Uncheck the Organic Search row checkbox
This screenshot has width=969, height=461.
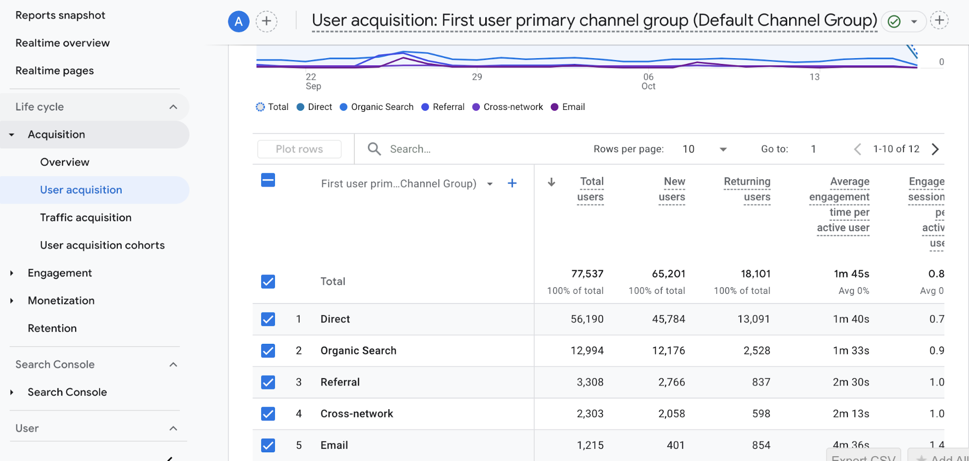(x=268, y=351)
